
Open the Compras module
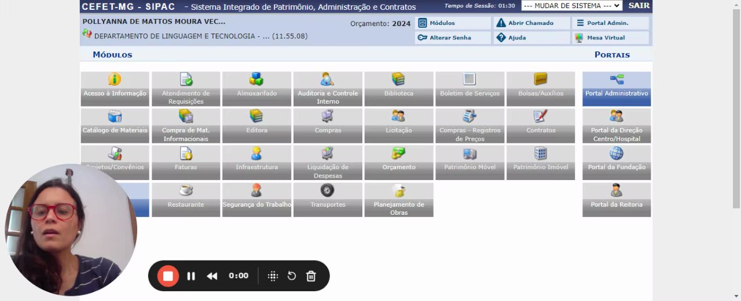click(328, 126)
